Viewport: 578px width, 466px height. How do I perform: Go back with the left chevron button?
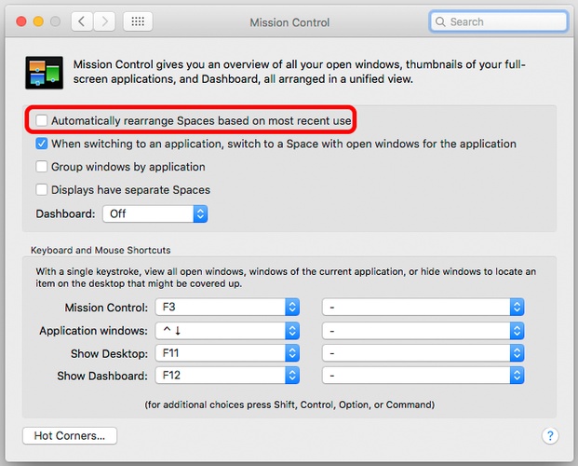[x=82, y=21]
